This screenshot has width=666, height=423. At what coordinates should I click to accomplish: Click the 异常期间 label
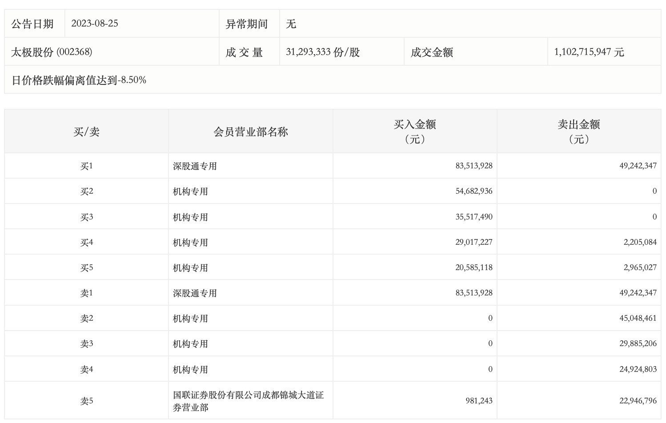[247, 24]
